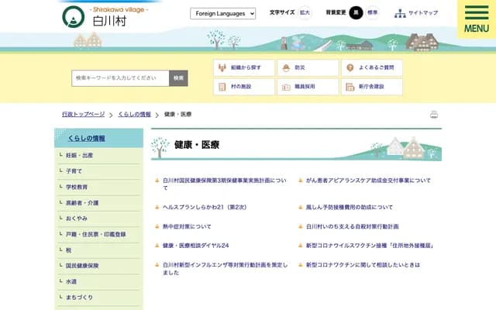Open 職員採用 staff recruitment button
Viewport: 496px width, 310px height.
[308, 87]
